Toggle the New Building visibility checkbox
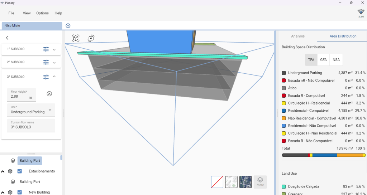 (x=20, y=192)
